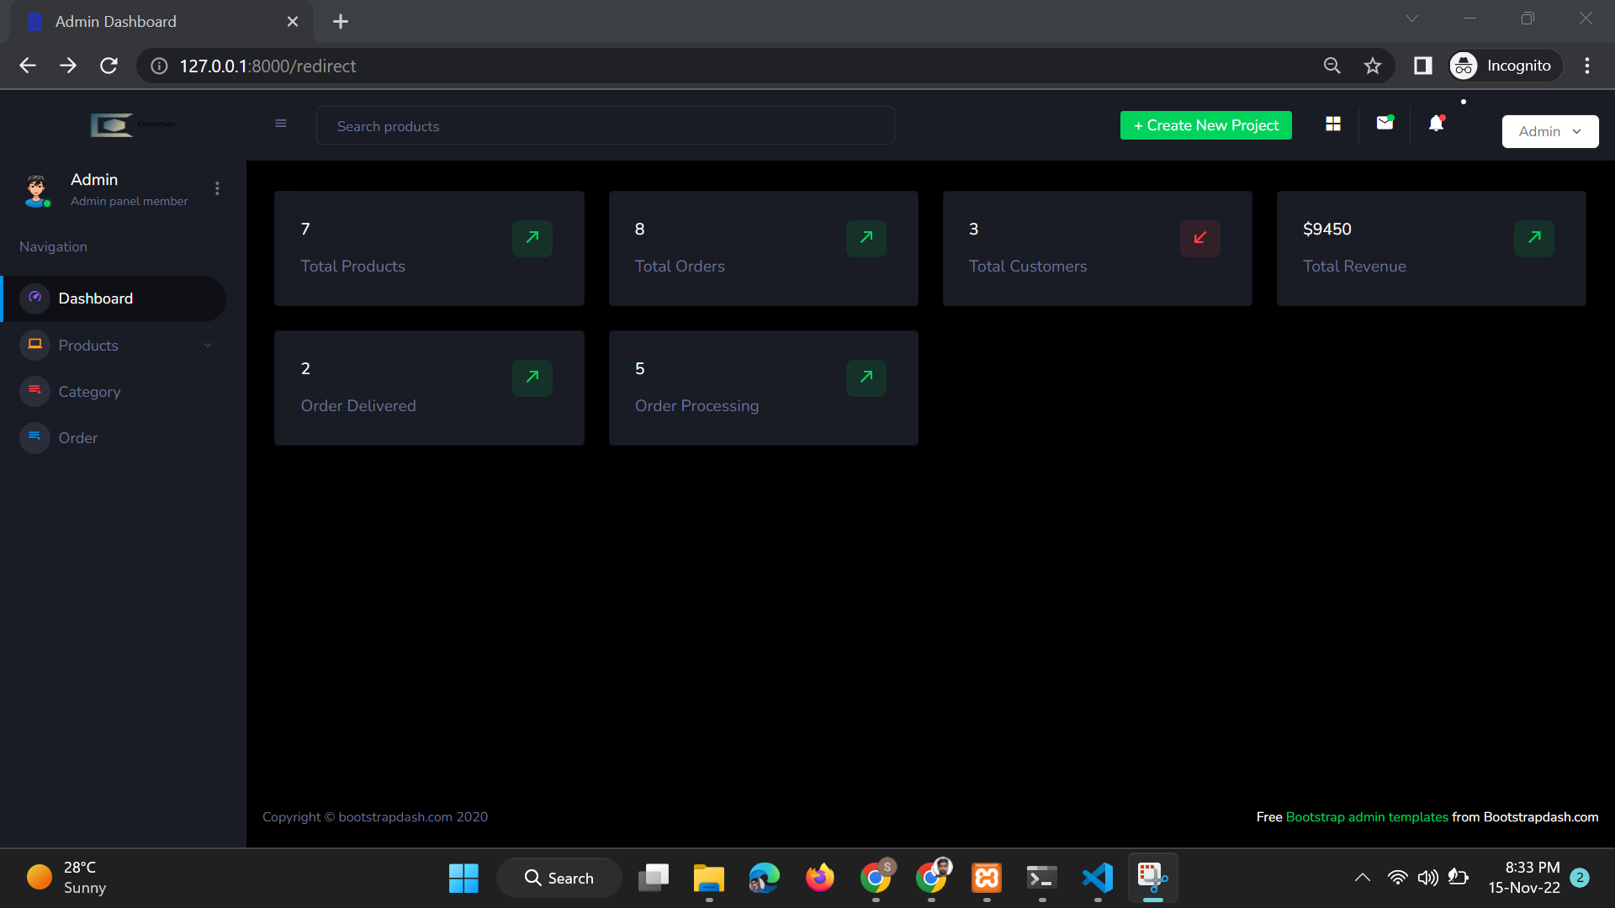Screen dimensions: 1615x908
Task: Expand the Products submenu chevron
Action: 208,345
